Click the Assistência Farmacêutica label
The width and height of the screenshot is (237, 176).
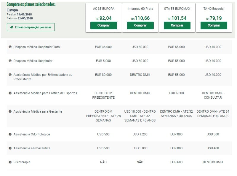point(32,148)
